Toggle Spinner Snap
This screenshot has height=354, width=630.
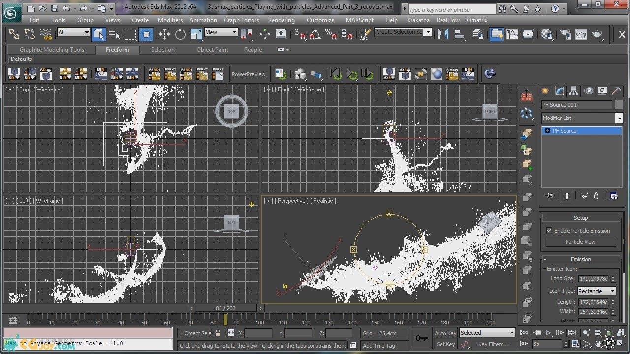click(347, 34)
